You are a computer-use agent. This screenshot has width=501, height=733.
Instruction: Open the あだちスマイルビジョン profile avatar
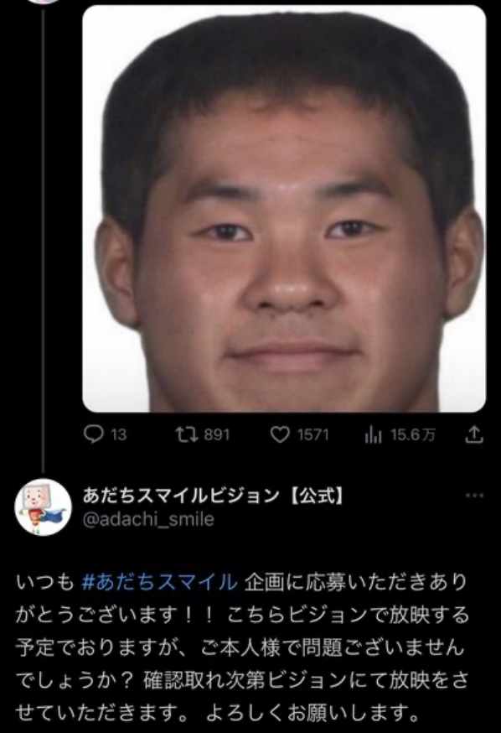pos(43,507)
